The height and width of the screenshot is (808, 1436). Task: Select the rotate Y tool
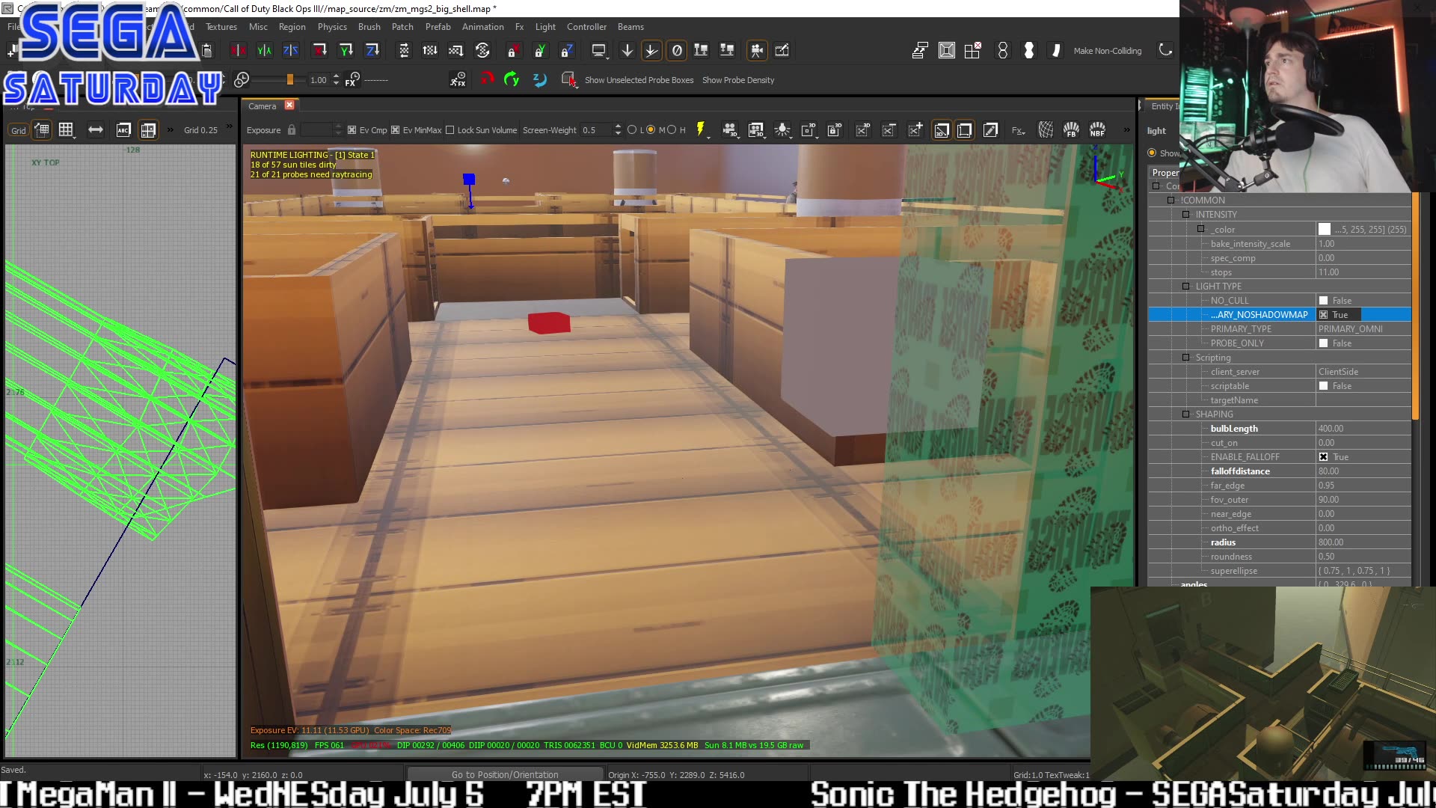(x=346, y=50)
